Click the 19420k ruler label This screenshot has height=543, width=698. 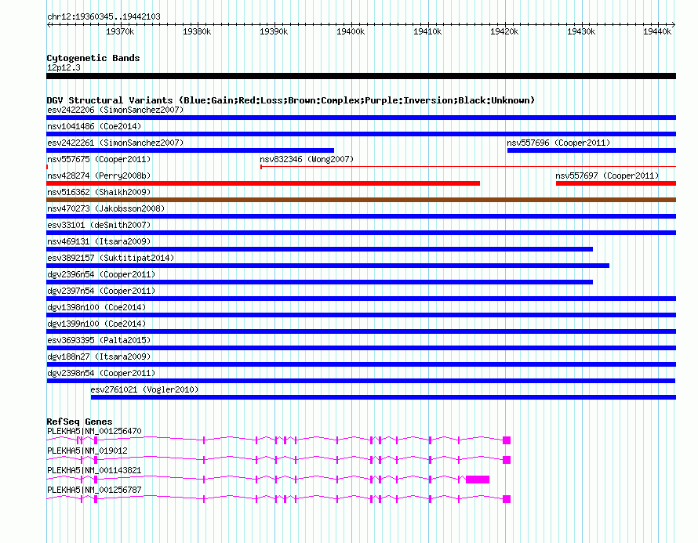pyautogui.click(x=504, y=31)
